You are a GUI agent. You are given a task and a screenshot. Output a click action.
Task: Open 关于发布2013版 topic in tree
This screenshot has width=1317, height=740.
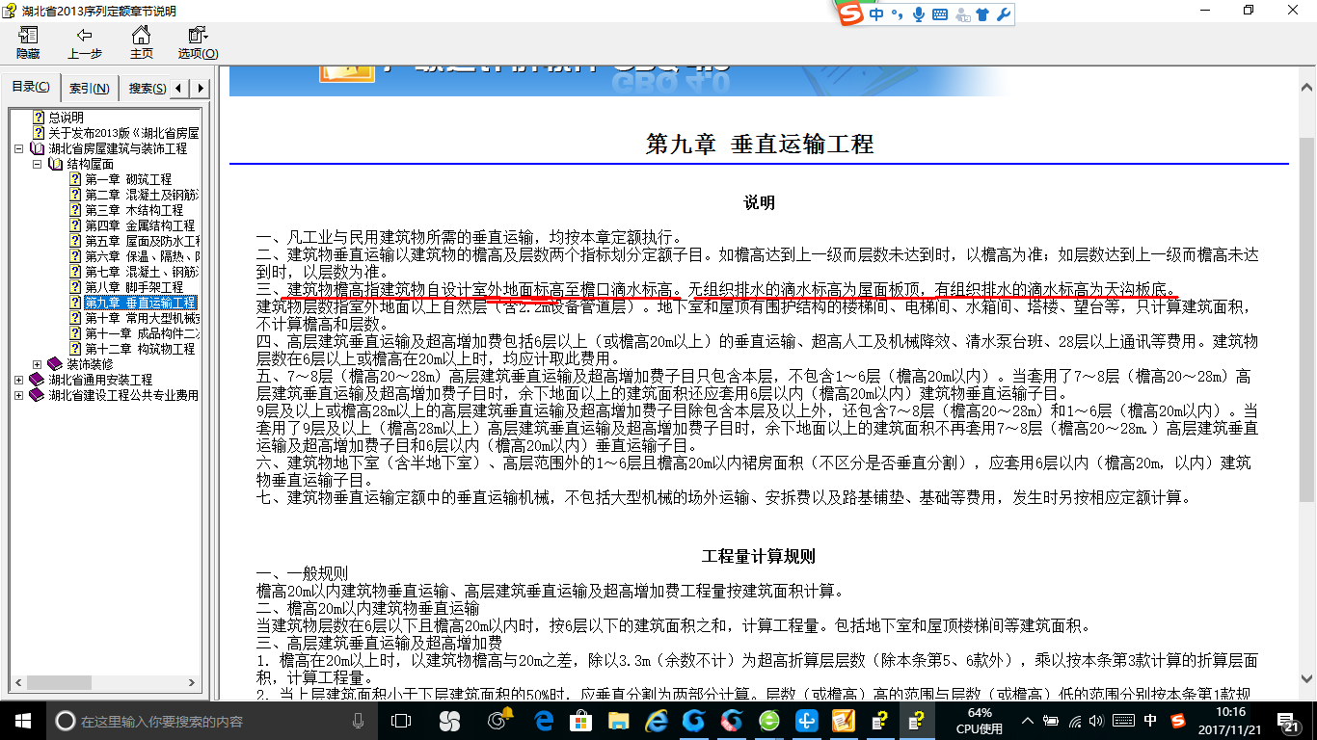pyautogui.click(x=123, y=133)
